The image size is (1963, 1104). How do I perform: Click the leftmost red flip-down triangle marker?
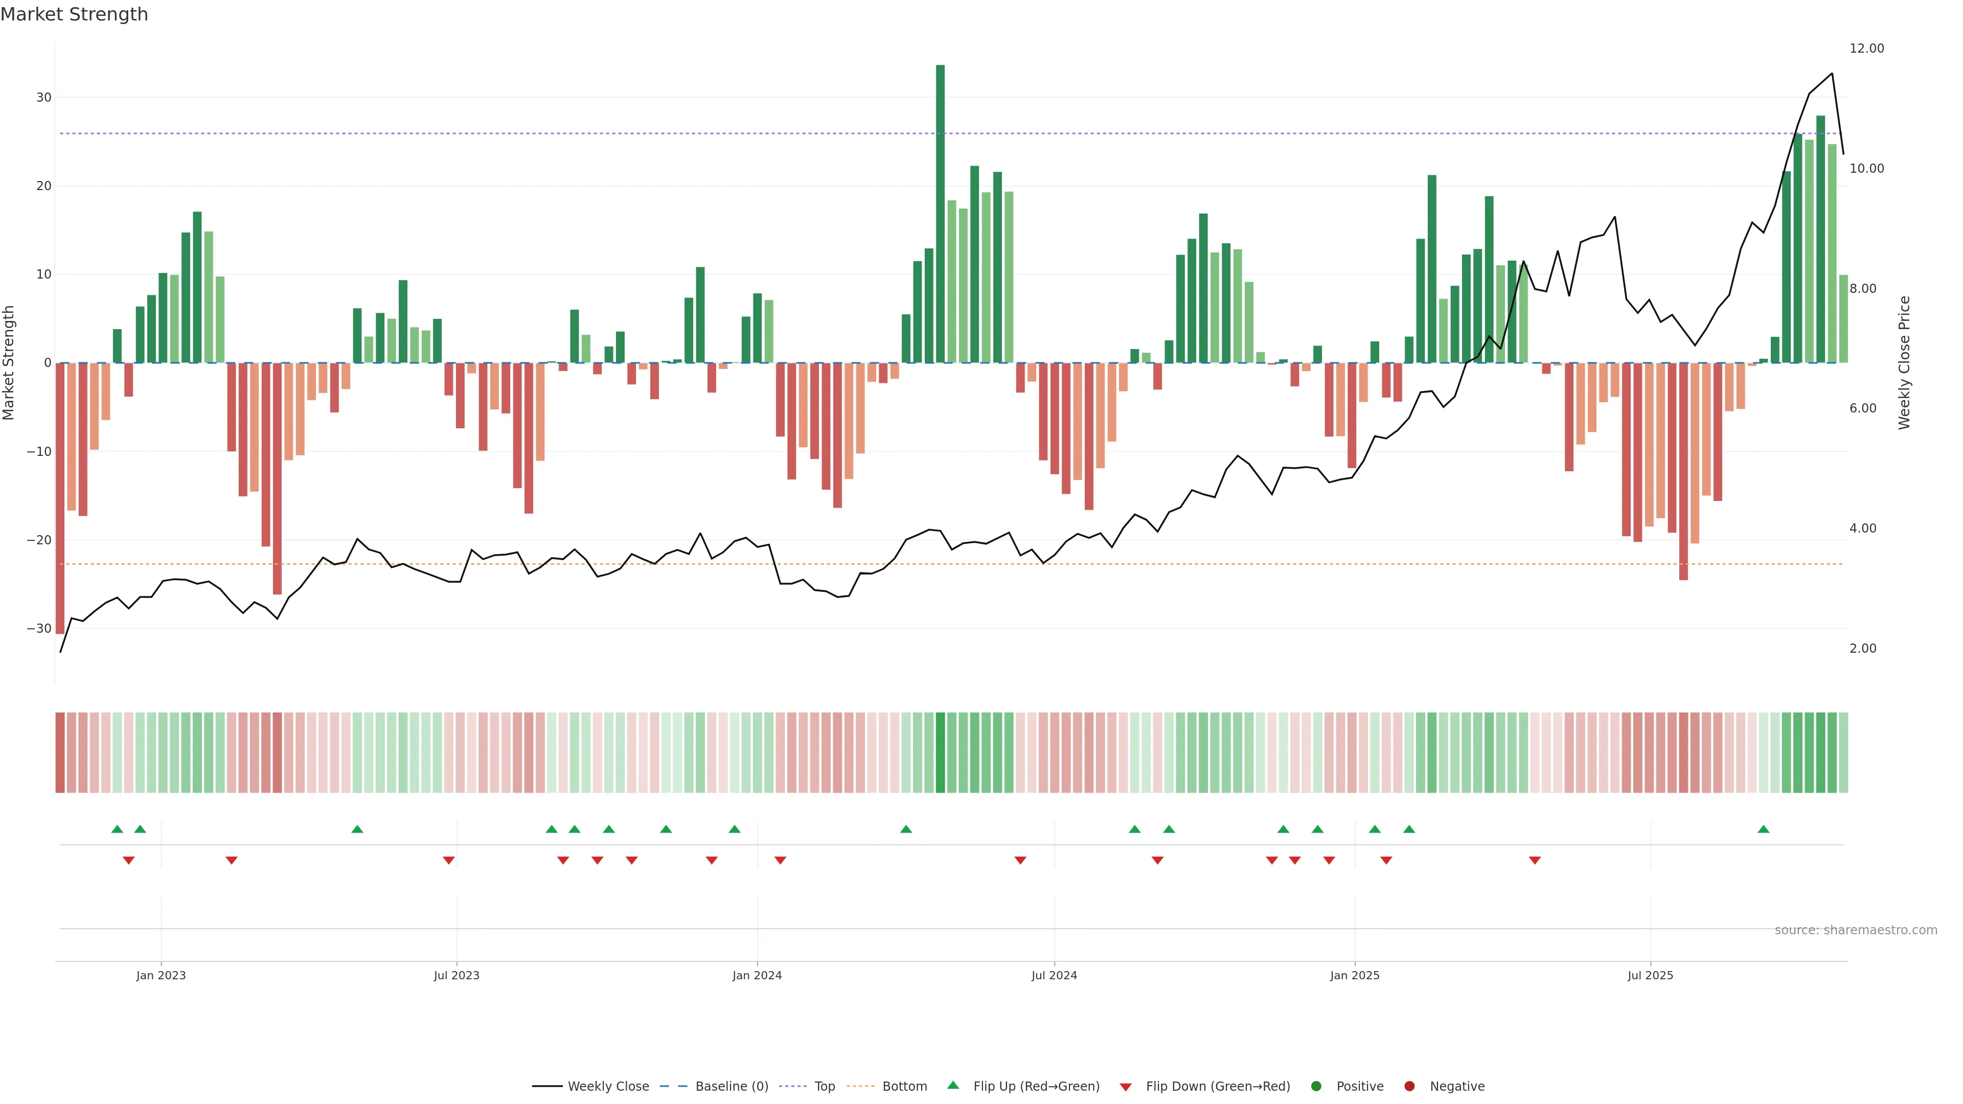pos(128,860)
